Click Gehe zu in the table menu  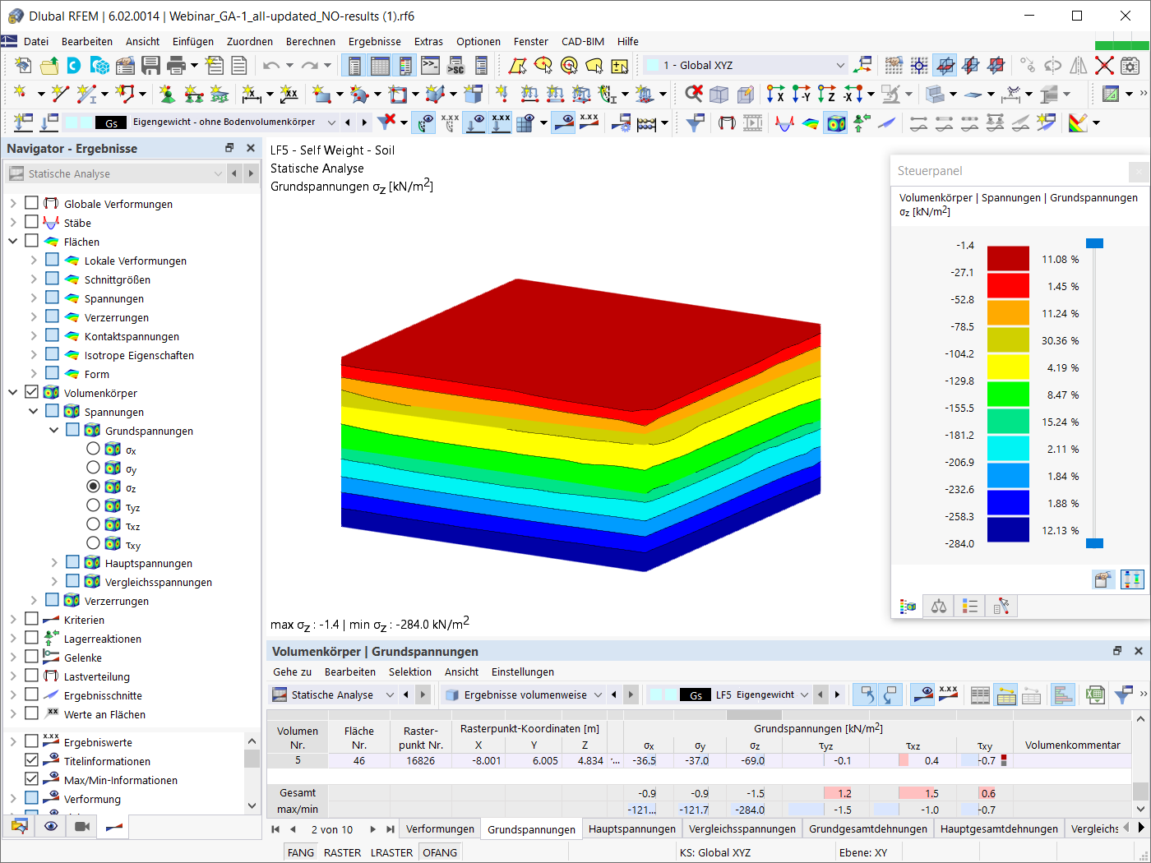(x=293, y=671)
